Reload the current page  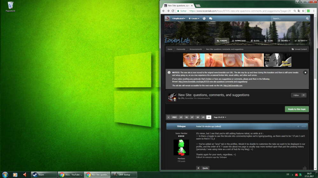pos(173,11)
